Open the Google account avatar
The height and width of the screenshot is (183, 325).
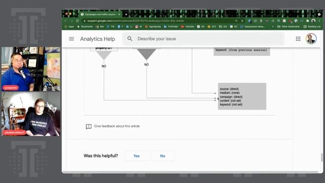click(x=311, y=39)
